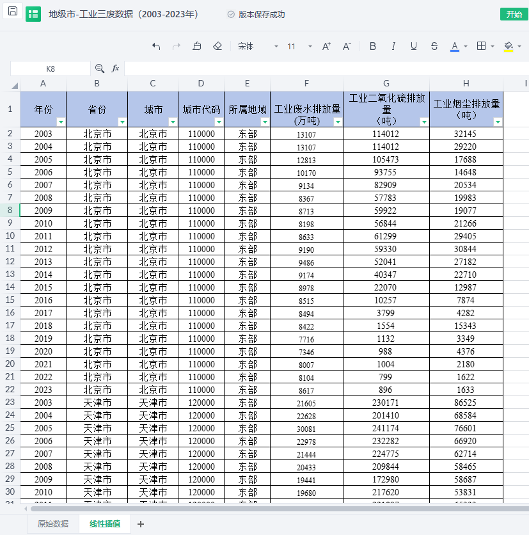Toggle bold formatting
Image resolution: width=529 pixels, height=535 pixels.
pyautogui.click(x=373, y=46)
